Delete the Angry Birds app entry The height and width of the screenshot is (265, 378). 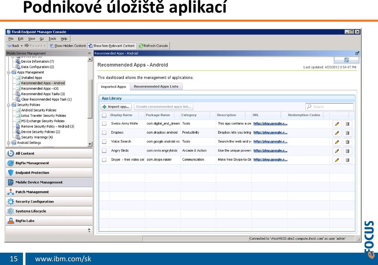click(x=347, y=151)
